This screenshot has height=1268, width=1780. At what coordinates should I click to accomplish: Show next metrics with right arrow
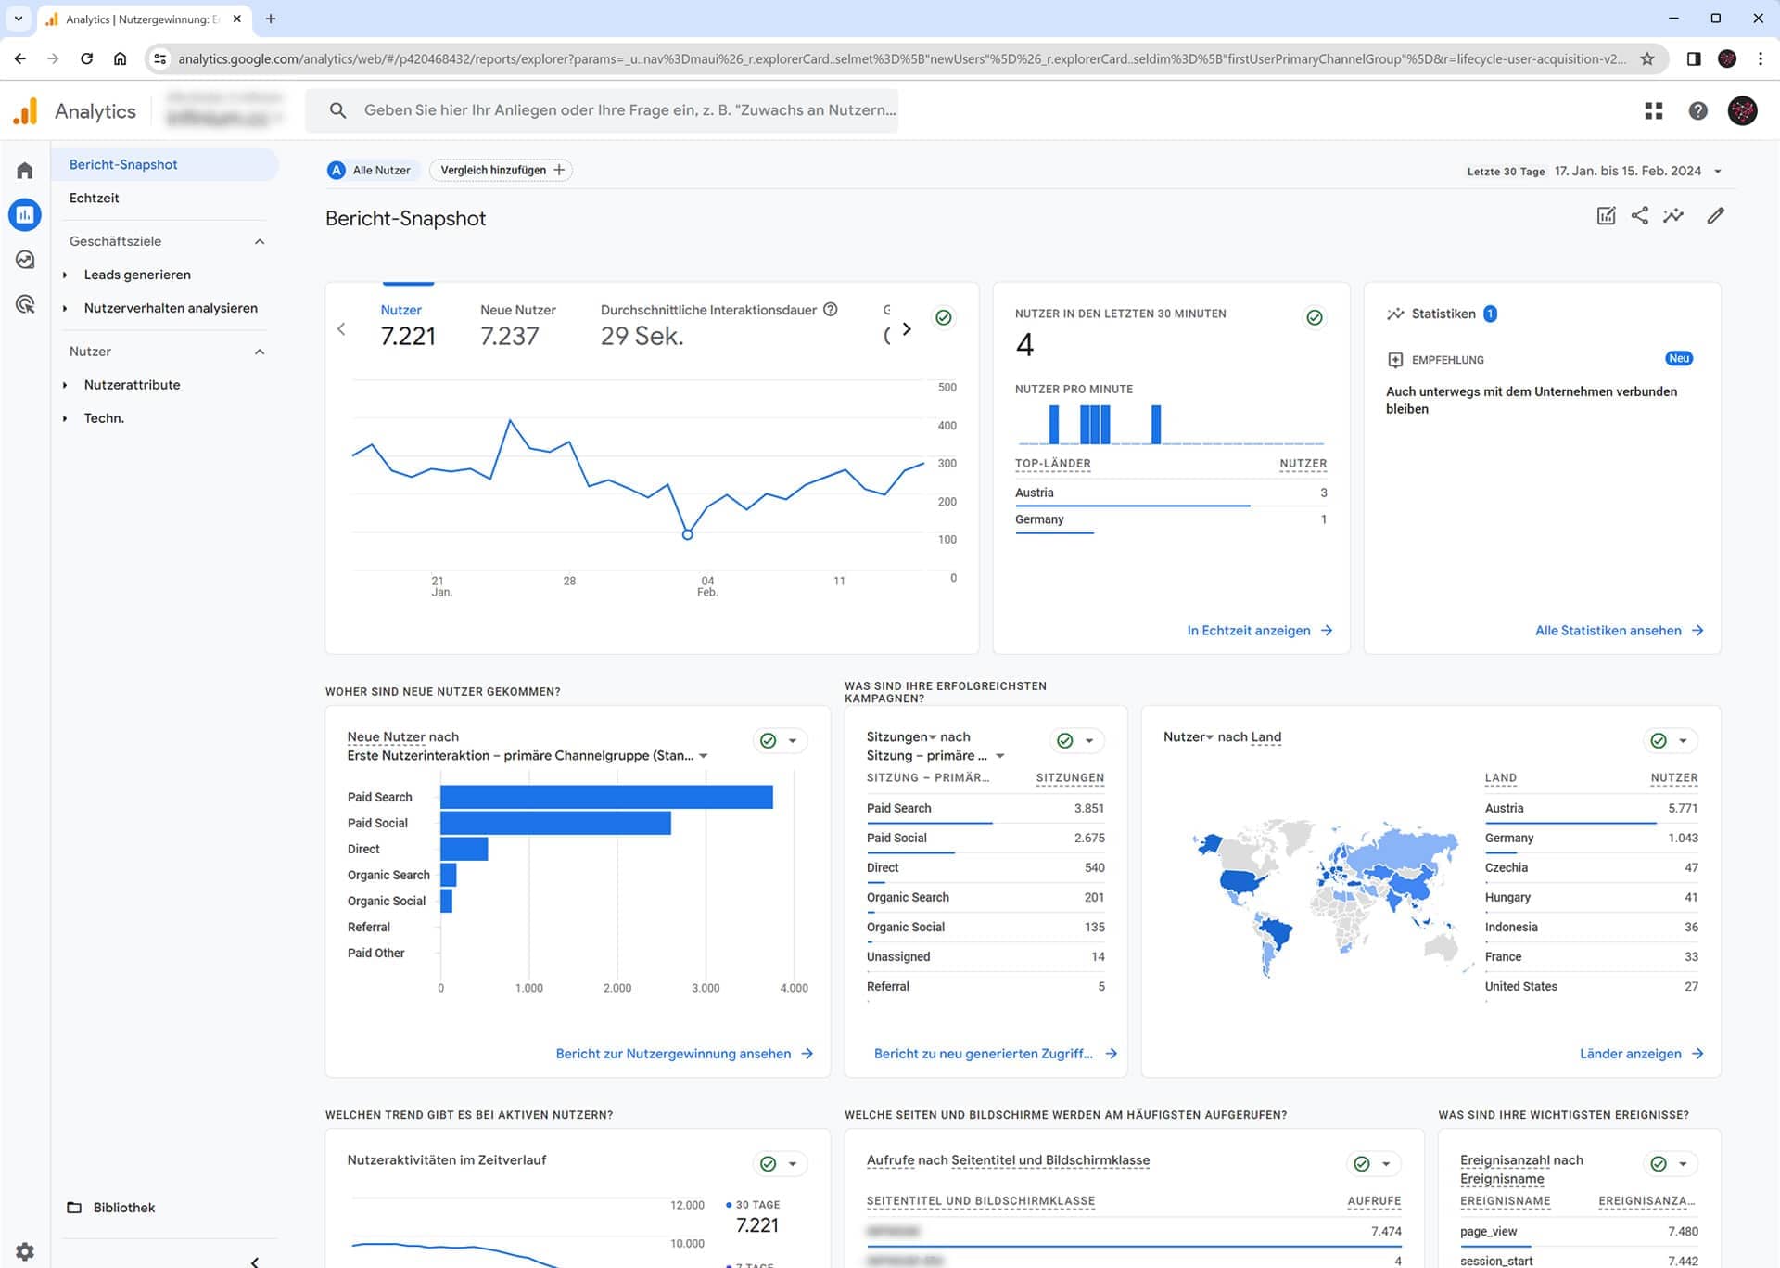(x=907, y=329)
